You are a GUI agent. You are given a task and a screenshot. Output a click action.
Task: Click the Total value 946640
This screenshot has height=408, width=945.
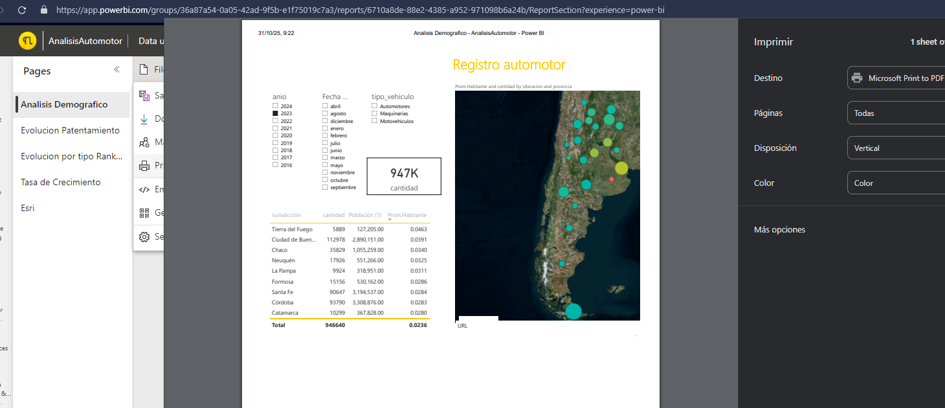(x=335, y=325)
